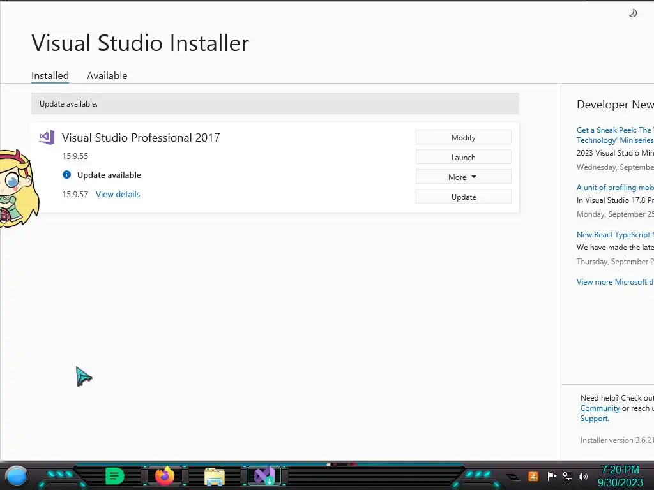Click the installed version 15.9.55 text
Screen dimensions: 654x490
click(x=75, y=156)
